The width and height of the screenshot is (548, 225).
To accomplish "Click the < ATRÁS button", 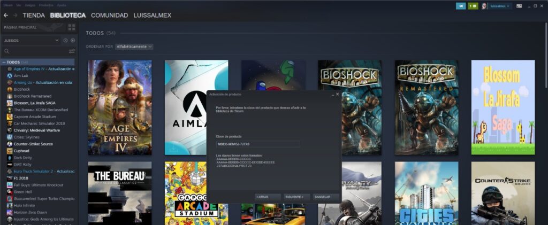I will click(268, 197).
